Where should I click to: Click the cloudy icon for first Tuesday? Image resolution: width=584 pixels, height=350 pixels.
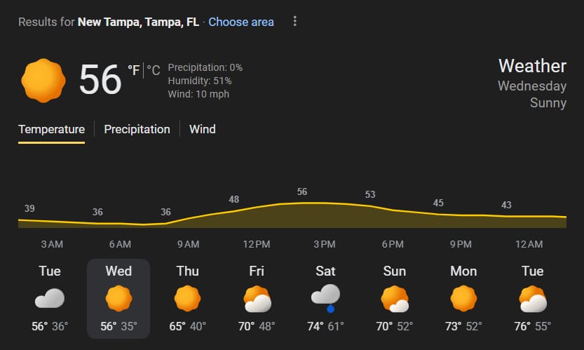pyautogui.click(x=50, y=299)
